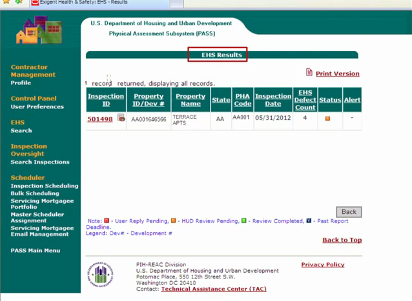This screenshot has height=301, width=412.
Task: Open Technical Assistance Center (TAC) link
Action: tap(214, 289)
